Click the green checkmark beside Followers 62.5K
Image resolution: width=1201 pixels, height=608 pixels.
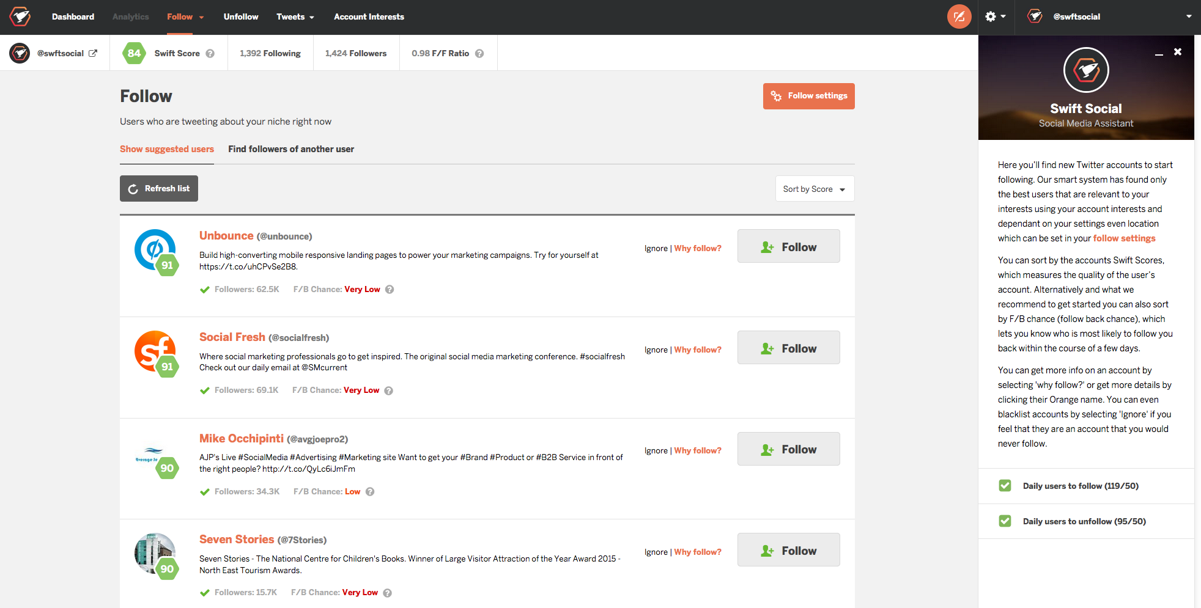(x=205, y=289)
